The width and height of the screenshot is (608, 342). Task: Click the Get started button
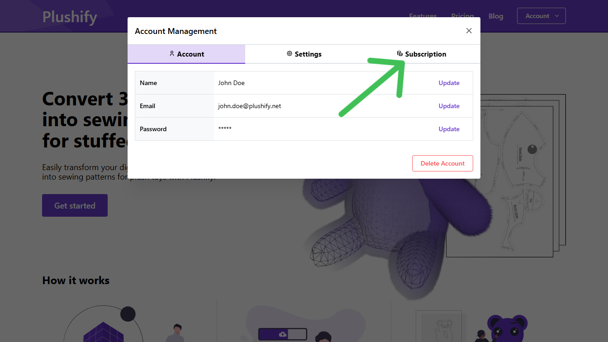coord(75,205)
